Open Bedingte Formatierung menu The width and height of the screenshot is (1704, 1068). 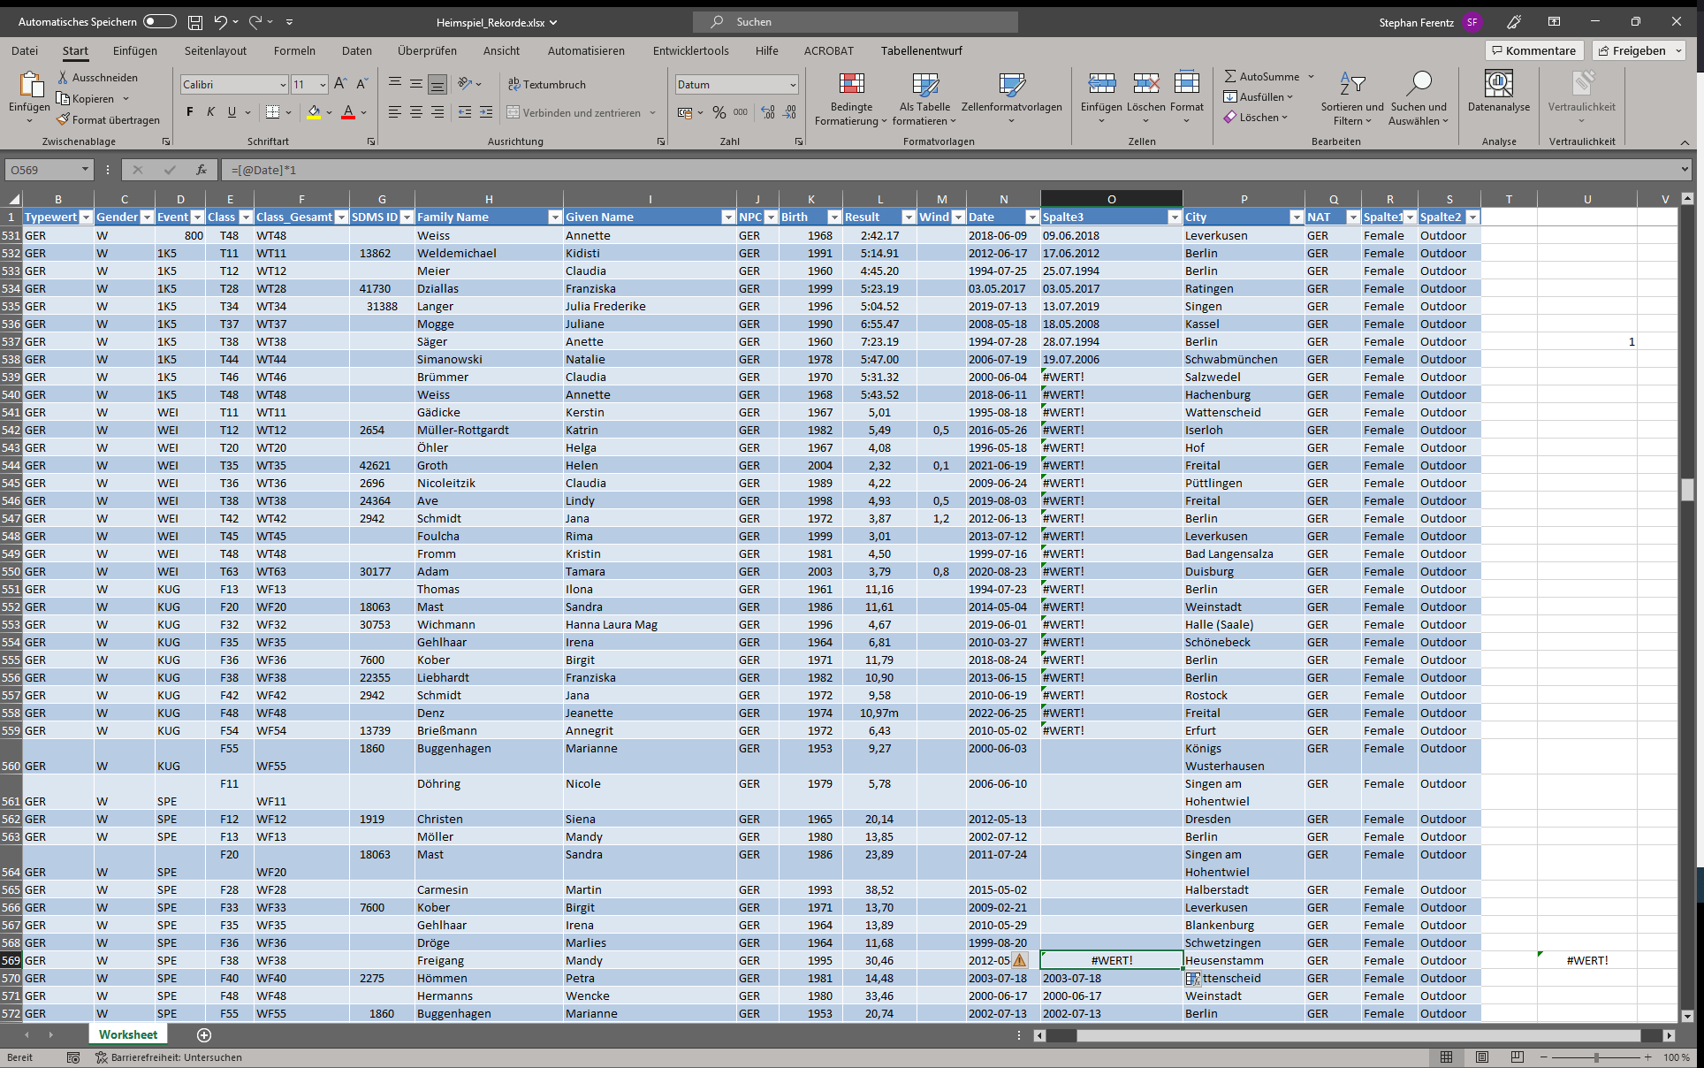pos(851,99)
